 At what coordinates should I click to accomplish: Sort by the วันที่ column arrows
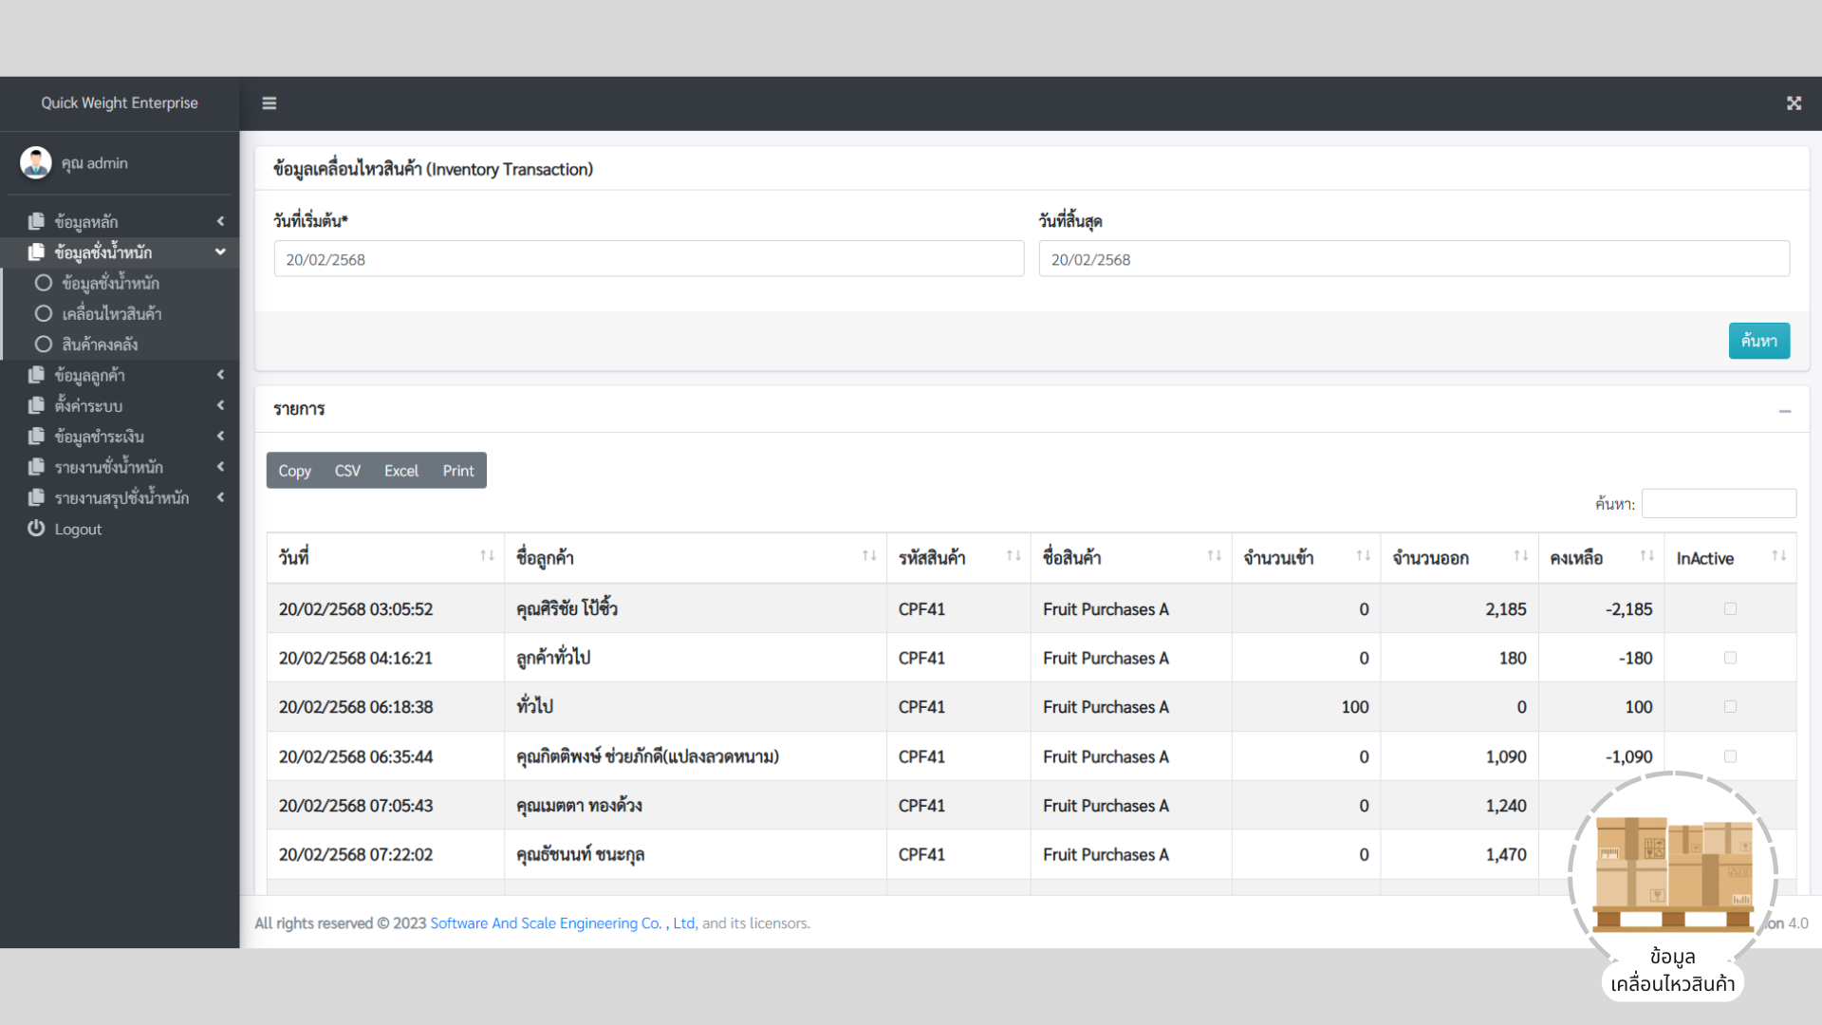(x=487, y=557)
